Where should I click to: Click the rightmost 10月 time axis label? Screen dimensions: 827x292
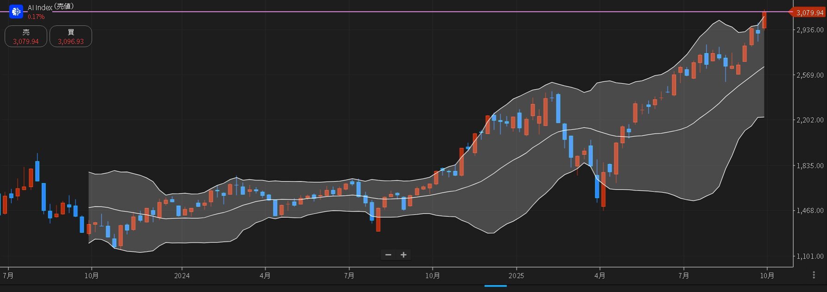767,276
